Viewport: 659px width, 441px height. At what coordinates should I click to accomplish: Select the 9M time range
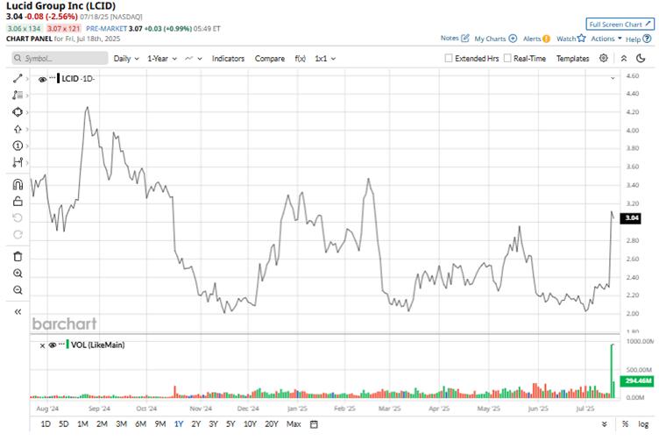(x=160, y=424)
